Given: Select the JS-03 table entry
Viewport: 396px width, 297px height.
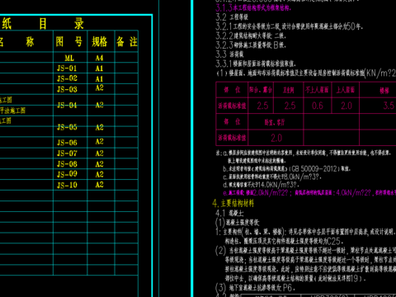Looking at the screenshot, I should tap(67, 89).
